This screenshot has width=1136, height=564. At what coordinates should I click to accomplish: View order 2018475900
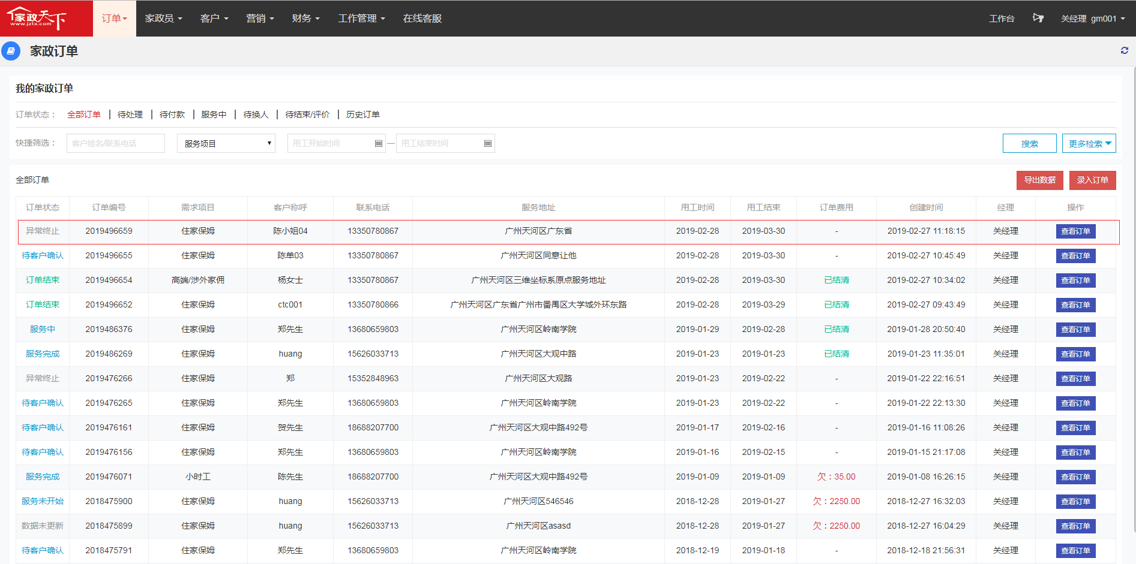pos(1075,502)
